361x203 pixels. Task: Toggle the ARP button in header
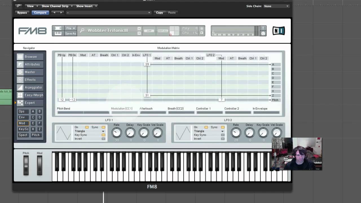tap(149, 31)
